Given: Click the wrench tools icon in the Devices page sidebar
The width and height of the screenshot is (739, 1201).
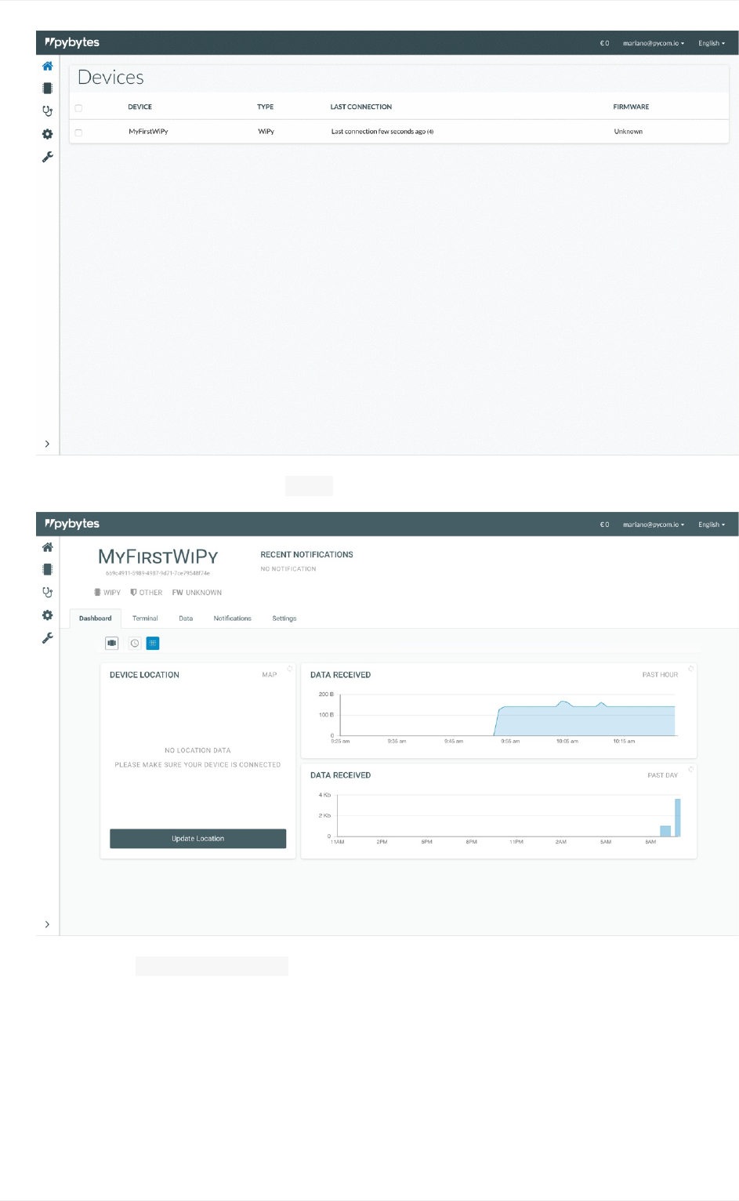Looking at the screenshot, I should point(47,157).
